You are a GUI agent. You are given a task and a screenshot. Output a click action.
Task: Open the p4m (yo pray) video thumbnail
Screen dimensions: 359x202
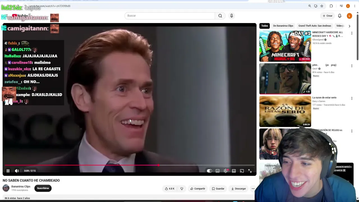285,79
